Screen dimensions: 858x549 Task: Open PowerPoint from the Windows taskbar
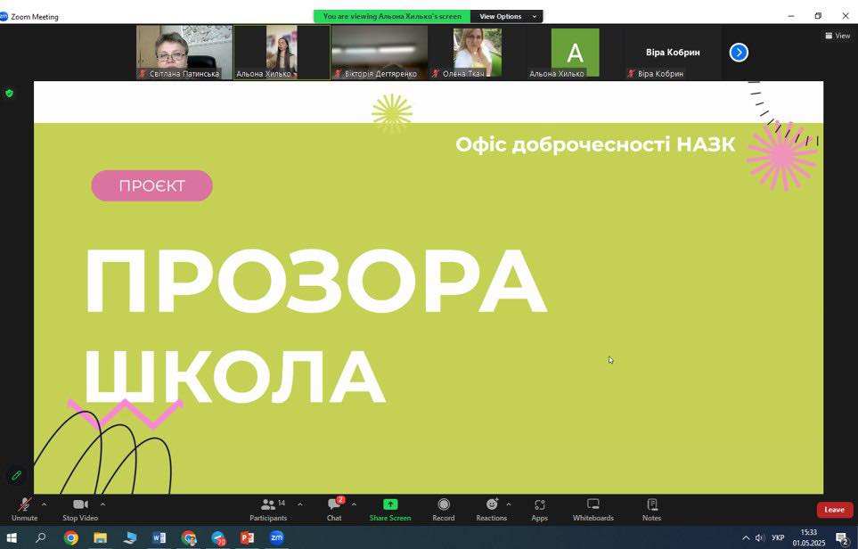(248, 537)
